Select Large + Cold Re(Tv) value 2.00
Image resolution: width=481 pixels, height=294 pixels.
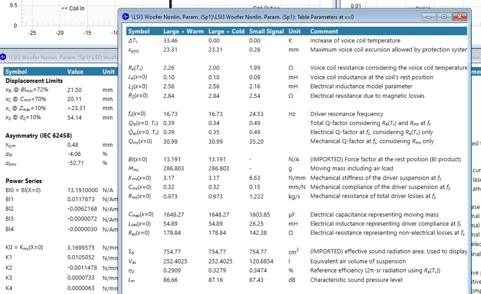coord(214,68)
